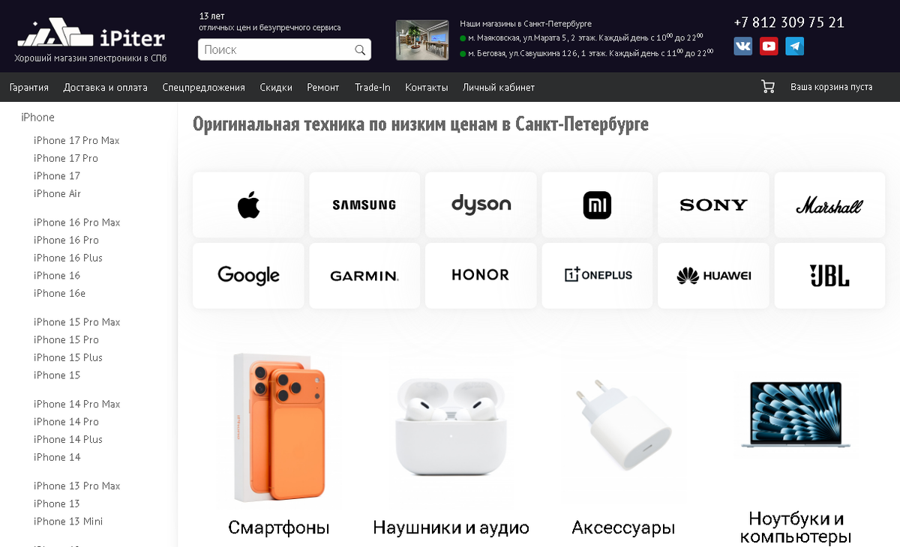Click the search magnifier icon
The width and height of the screenshot is (900, 547).
tap(360, 50)
